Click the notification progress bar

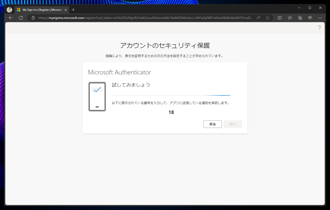[171, 95]
